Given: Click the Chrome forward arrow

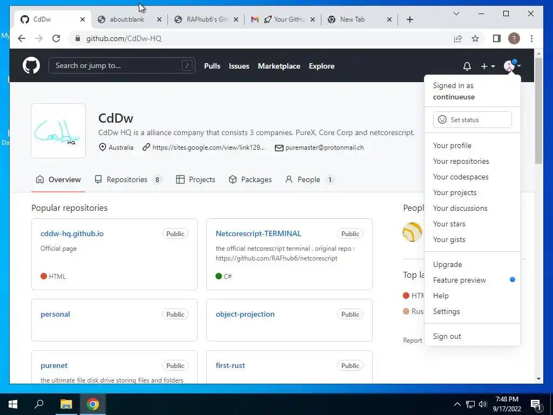Looking at the screenshot, I should pyautogui.click(x=39, y=38).
